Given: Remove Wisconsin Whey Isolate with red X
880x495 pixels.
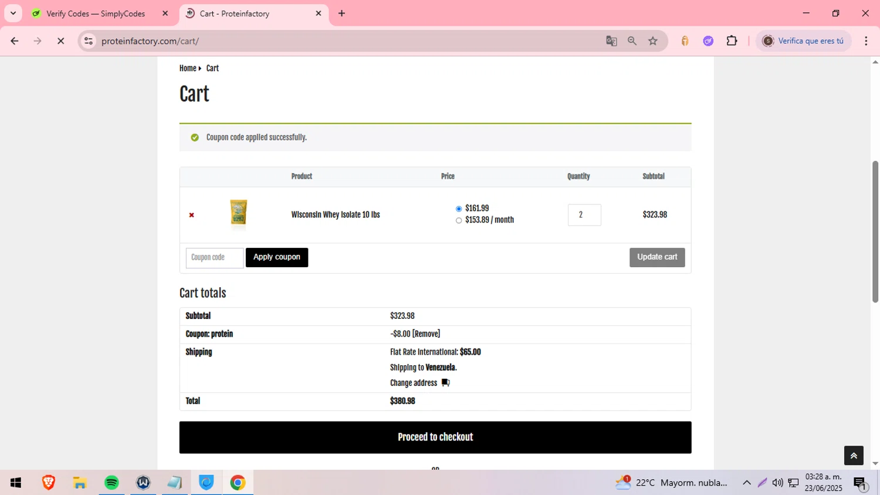Looking at the screenshot, I should [191, 215].
